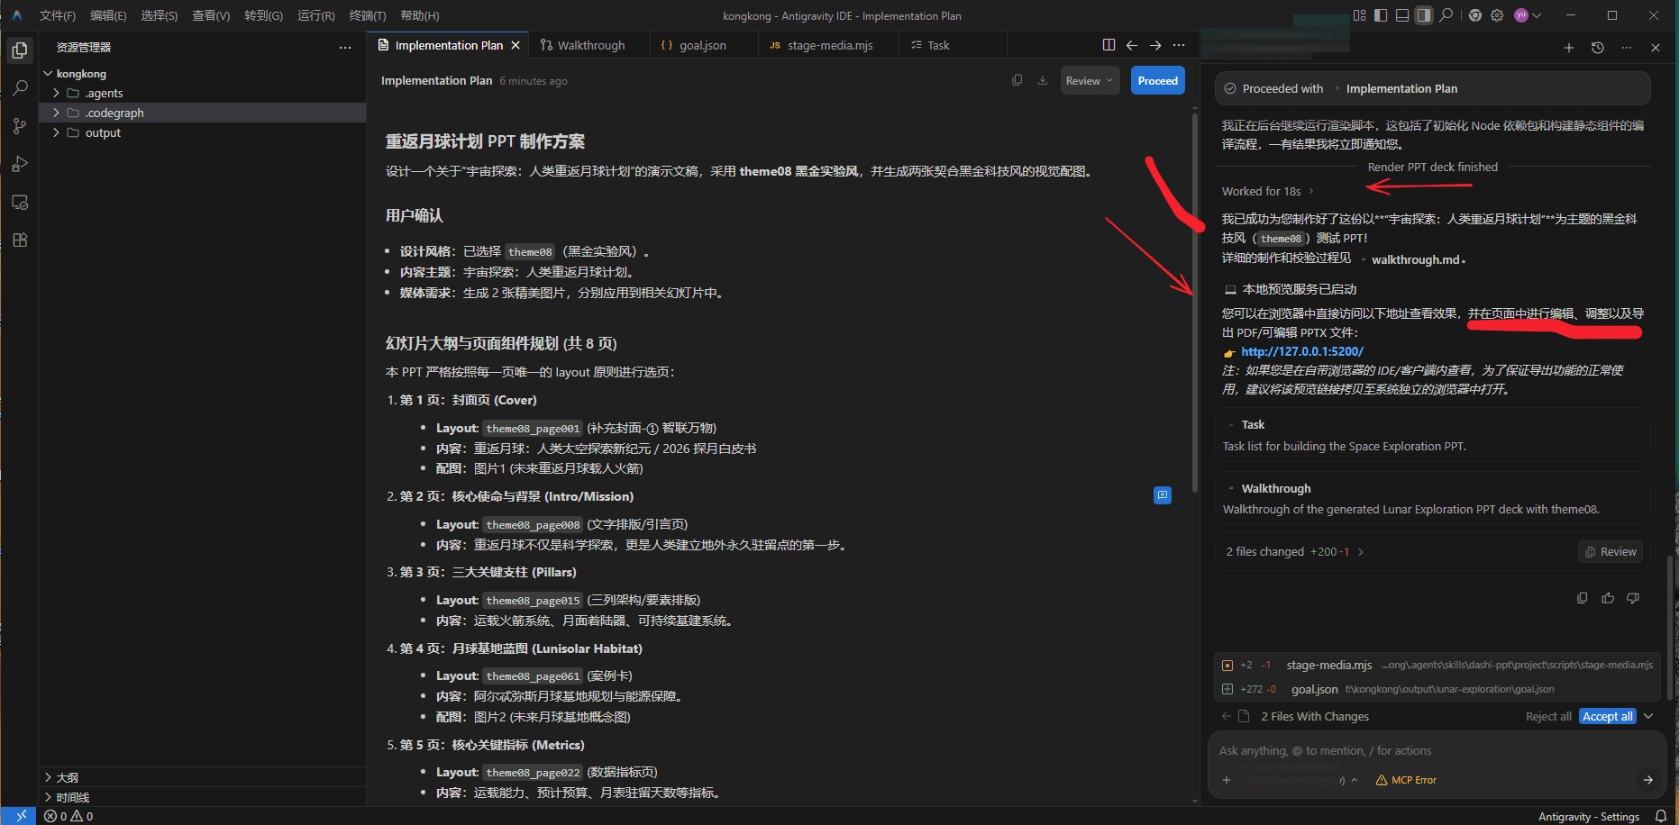Open the model selector chevron in chat input
The width and height of the screenshot is (1679, 825).
pos(1355,780)
